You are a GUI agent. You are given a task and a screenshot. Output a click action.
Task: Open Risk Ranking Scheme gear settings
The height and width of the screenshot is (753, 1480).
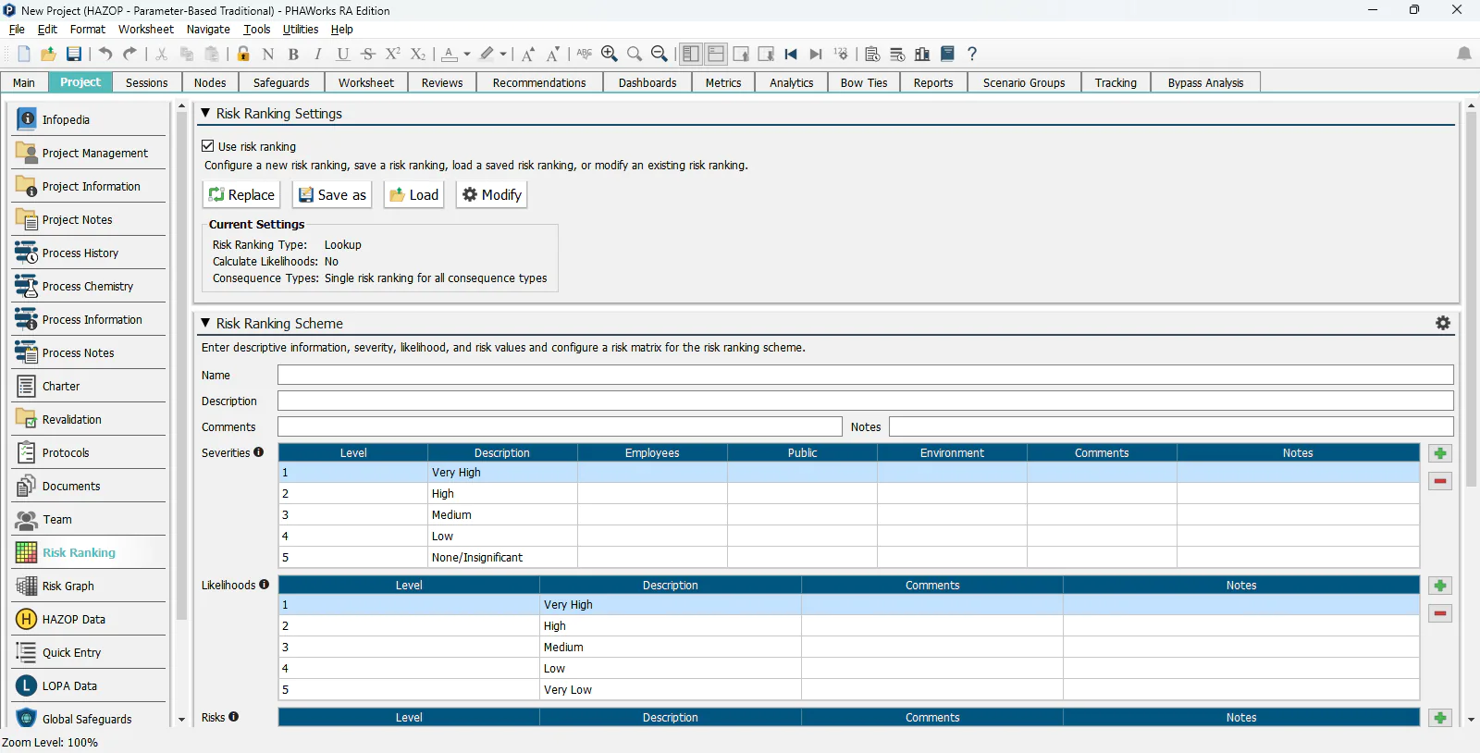pyautogui.click(x=1443, y=323)
